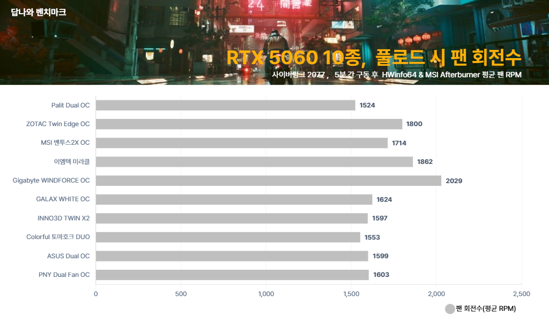Select the INNO3D TWIN X2 bar

click(232, 218)
